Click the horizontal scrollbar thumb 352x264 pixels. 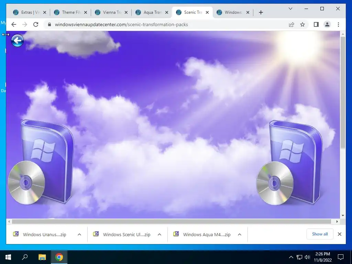point(172,222)
